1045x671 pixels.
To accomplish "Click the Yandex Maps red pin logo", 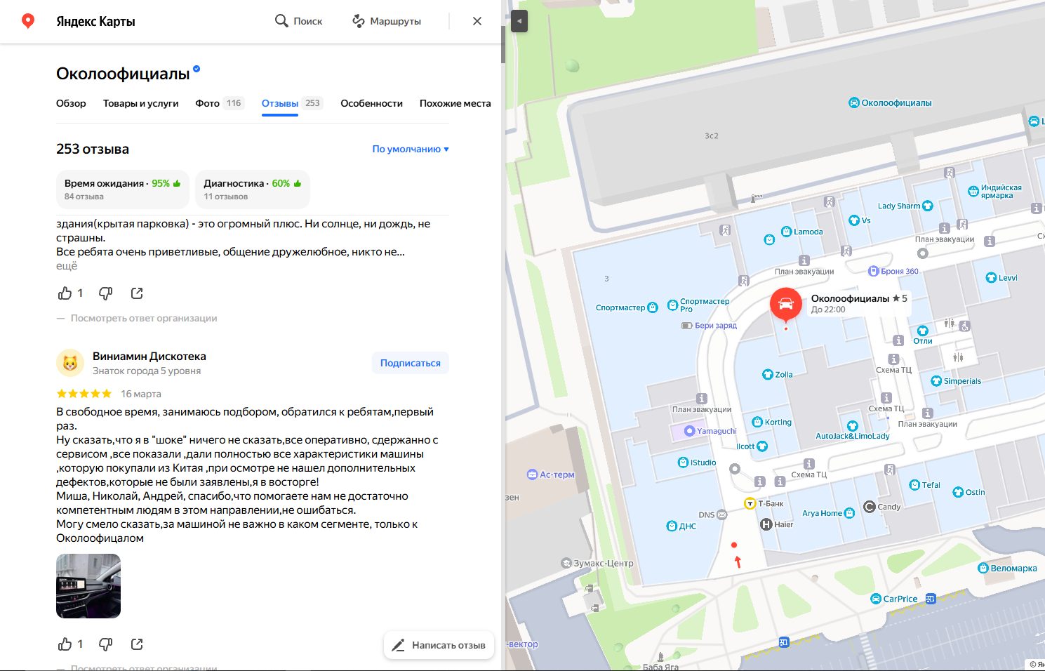I will (x=28, y=21).
